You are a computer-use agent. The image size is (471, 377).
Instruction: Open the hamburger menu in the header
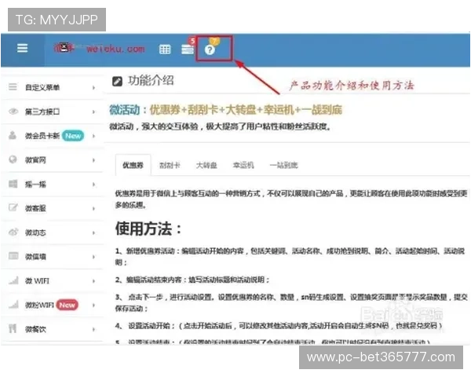22,48
